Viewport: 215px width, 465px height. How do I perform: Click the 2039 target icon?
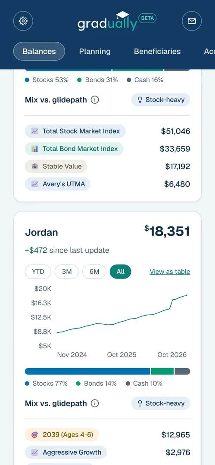click(x=35, y=435)
